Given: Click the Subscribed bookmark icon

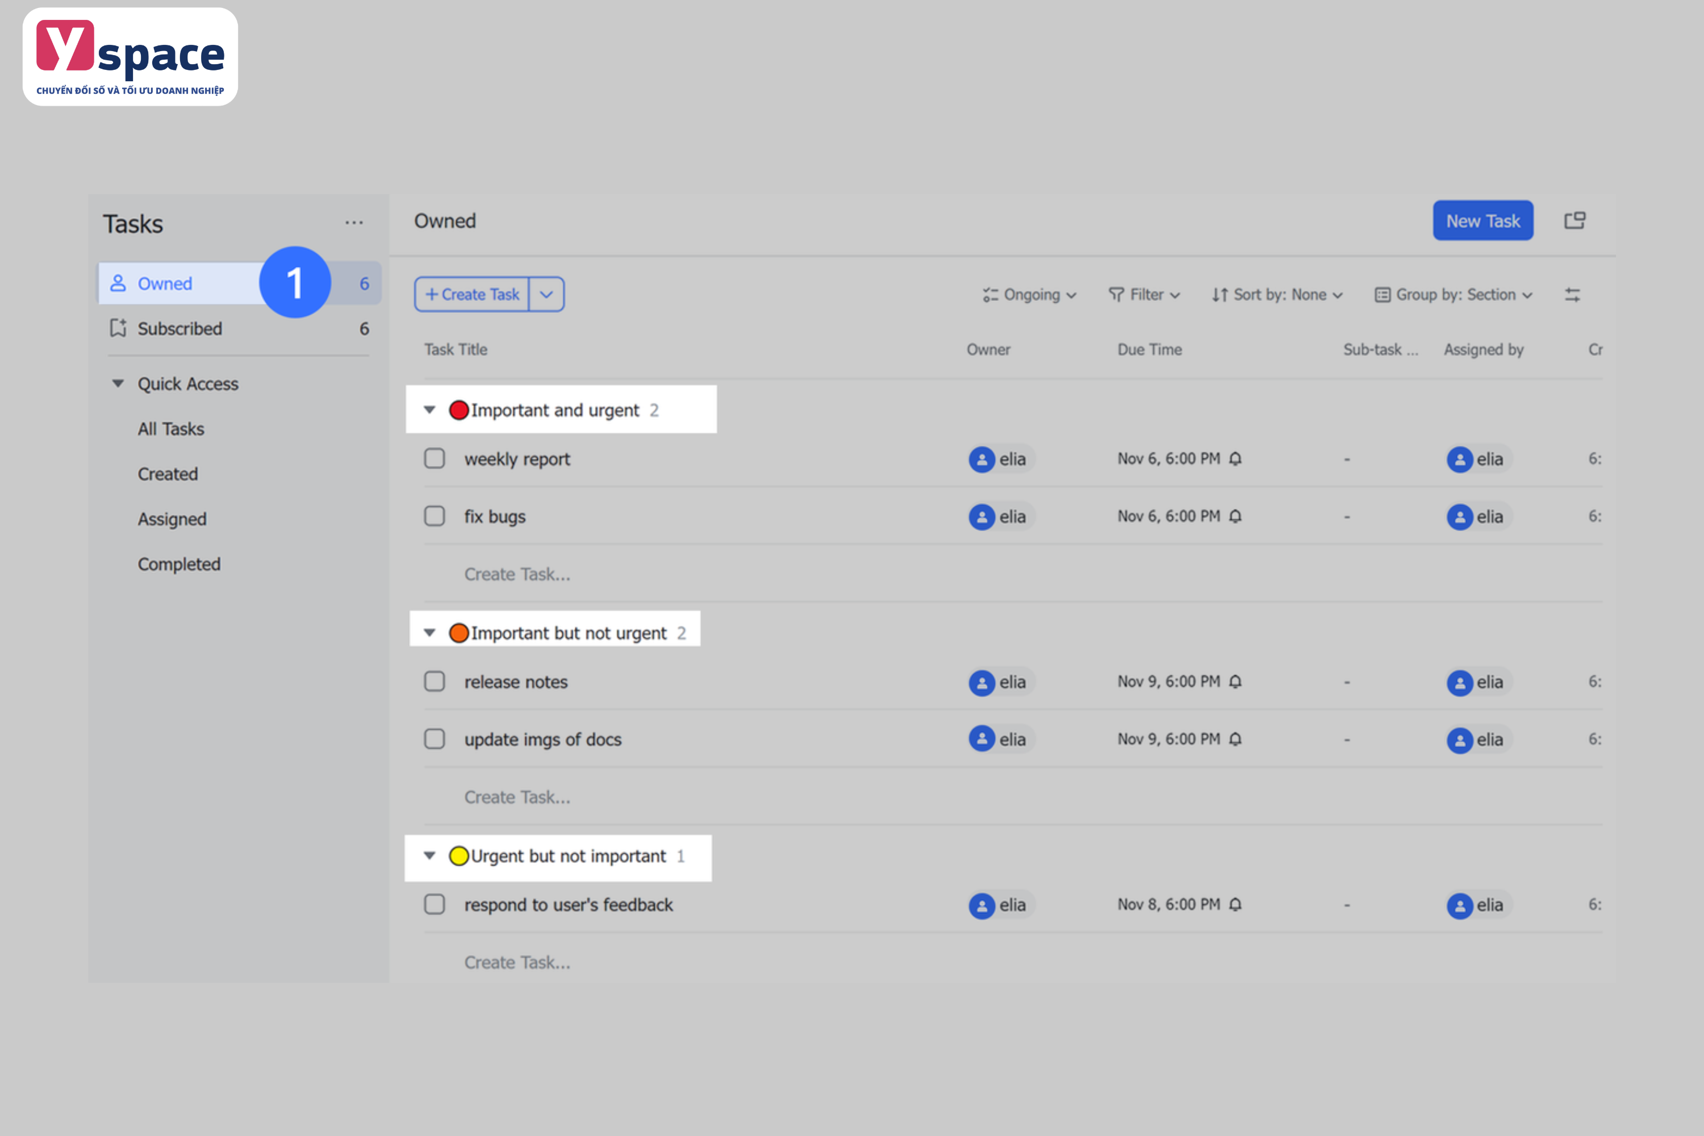Looking at the screenshot, I should point(118,328).
